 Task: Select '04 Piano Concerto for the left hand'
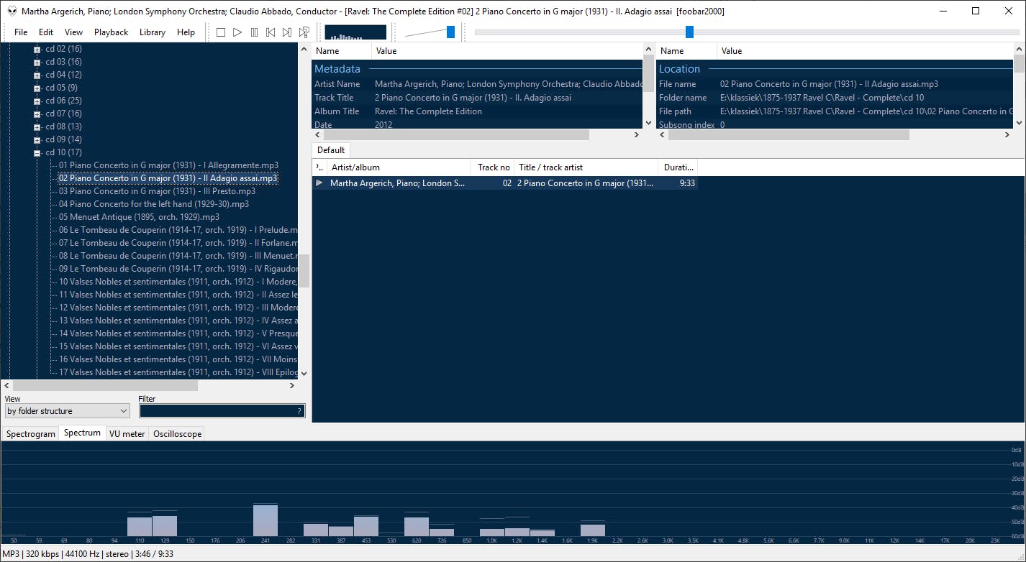pos(154,204)
